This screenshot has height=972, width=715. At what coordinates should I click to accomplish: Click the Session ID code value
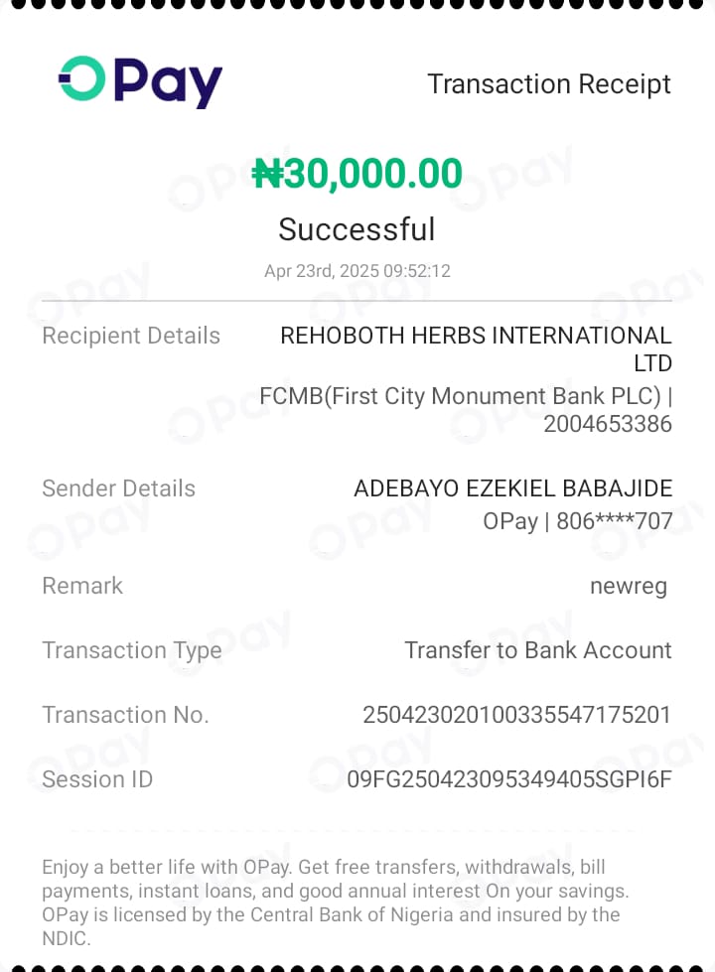tap(509, 779)
